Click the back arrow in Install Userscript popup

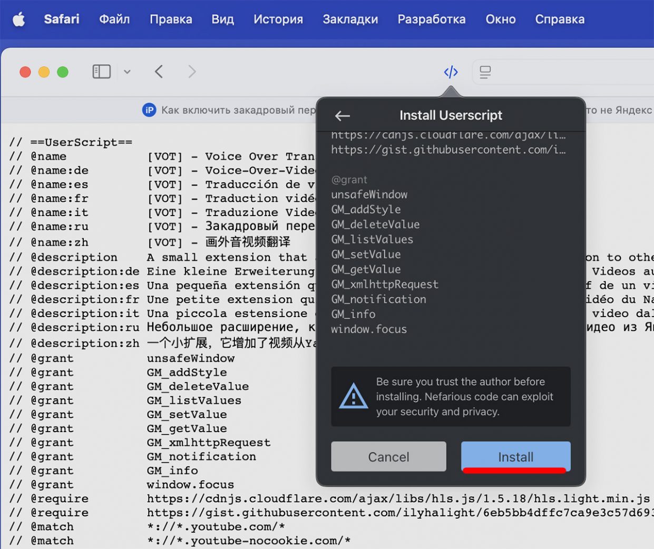coord(343,116)
